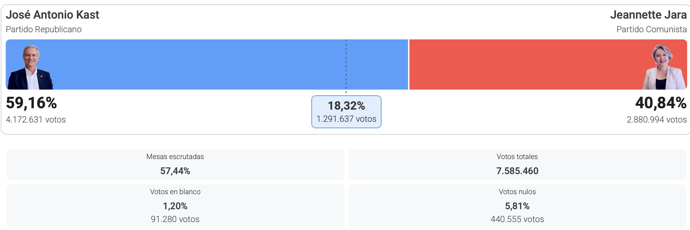Click the 4.172.631 votos count
The image size is (690, 230).
36,120
